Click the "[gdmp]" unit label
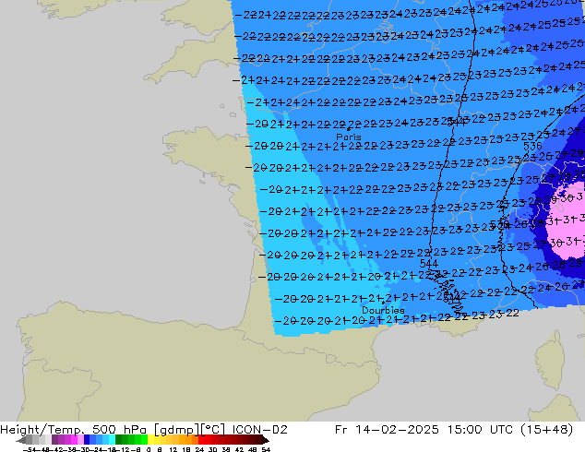 tap(177, 430)
